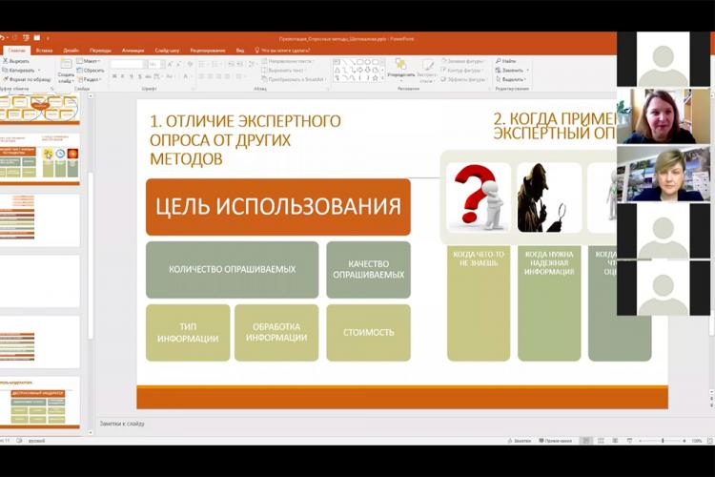This screenshot has width=715, height=477.
Task: Decrease font size with smaller A icon
Action: click(178, 64)
